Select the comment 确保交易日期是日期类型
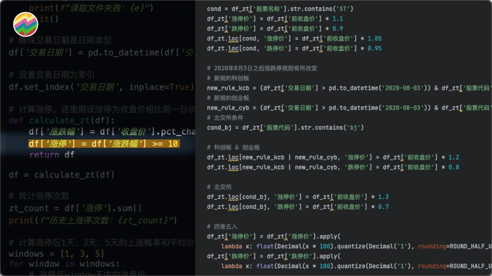The height and width of the screenshot is (276, 492). click(60, 40)
